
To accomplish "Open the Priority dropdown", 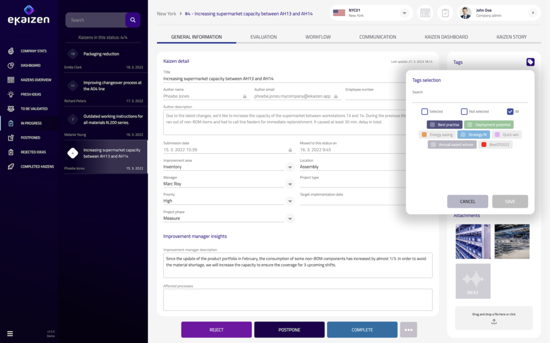I will (x=290, y=202).
